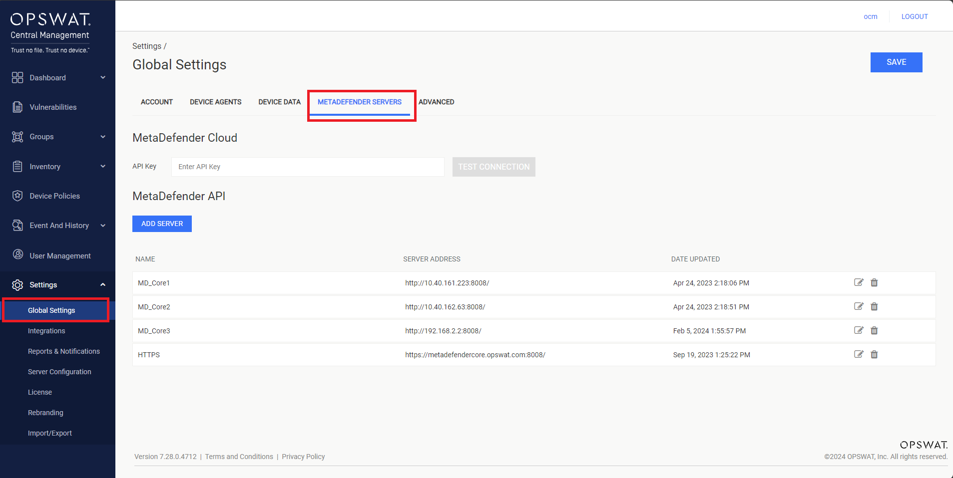Viewport: 953px width, 478px height.
Task: Click the Name column header
Action: click(x=145, y=259)
